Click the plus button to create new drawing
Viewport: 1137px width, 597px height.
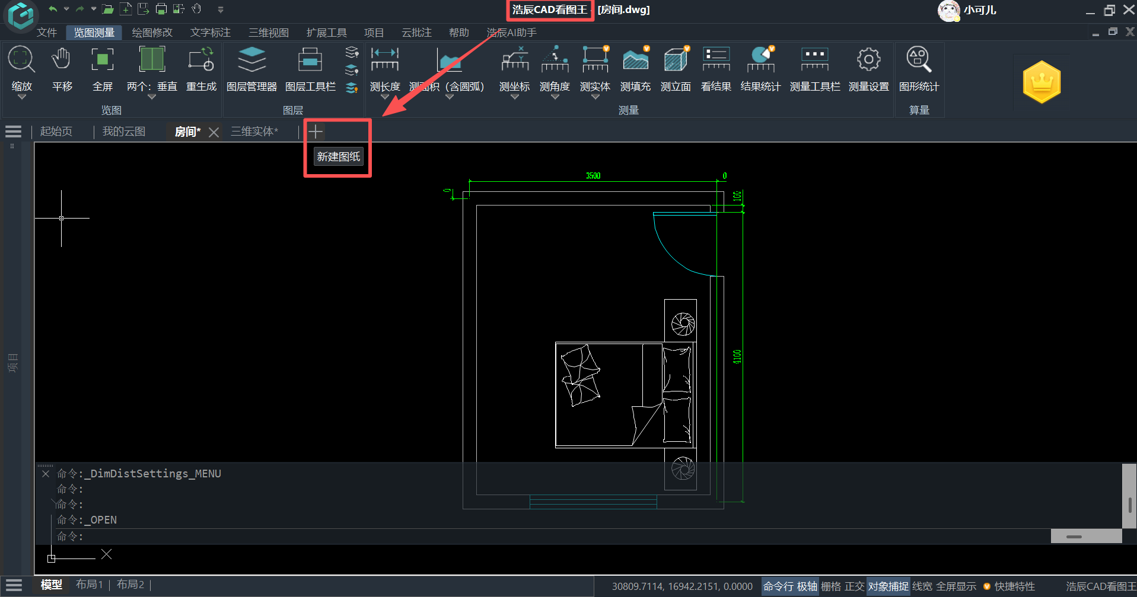coord(315,131)
